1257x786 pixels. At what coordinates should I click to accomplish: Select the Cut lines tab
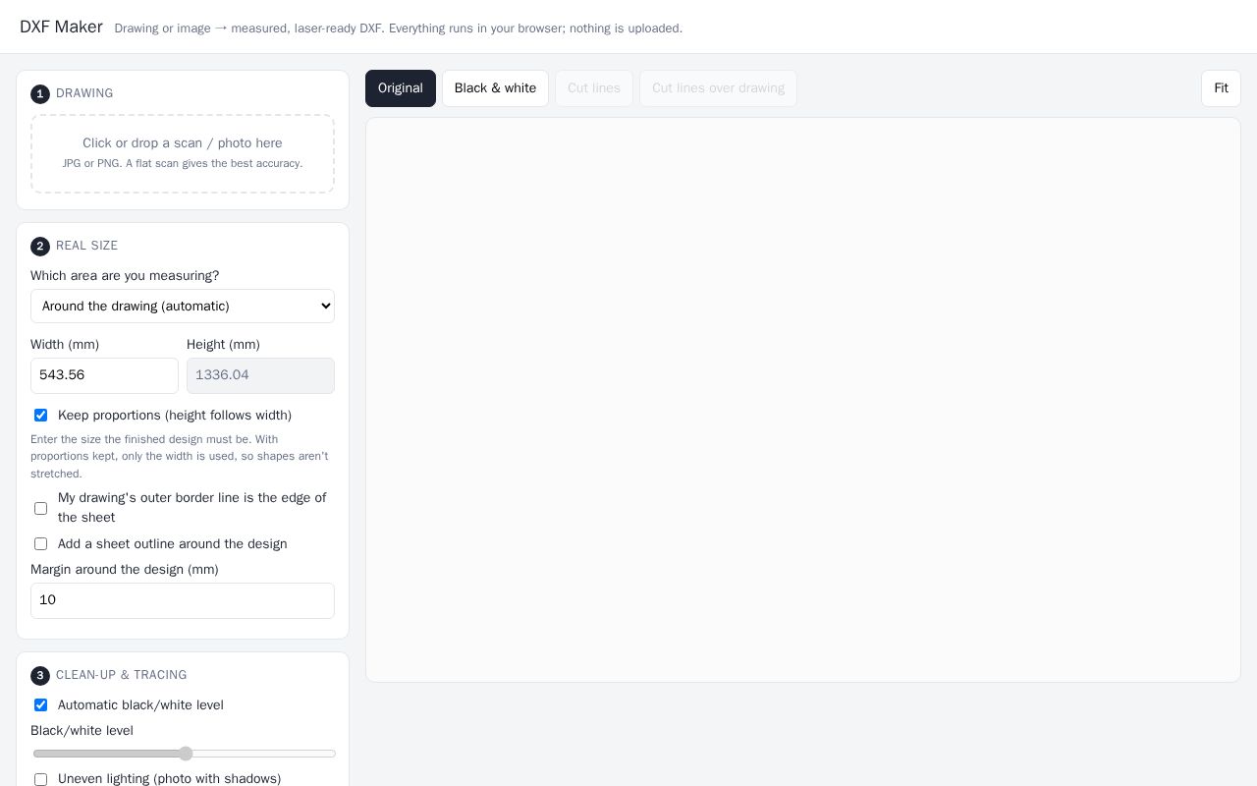pos(594,88)
